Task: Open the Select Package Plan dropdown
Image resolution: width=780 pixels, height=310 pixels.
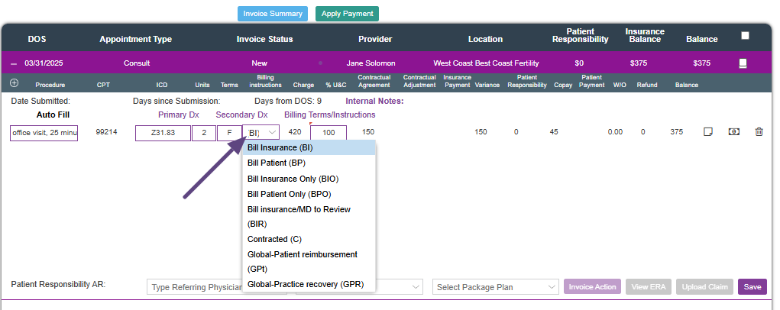Action: tap(495, 287)
